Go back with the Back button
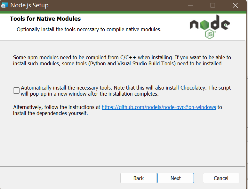This screenshot has width=248, height=189. point(138,178)
